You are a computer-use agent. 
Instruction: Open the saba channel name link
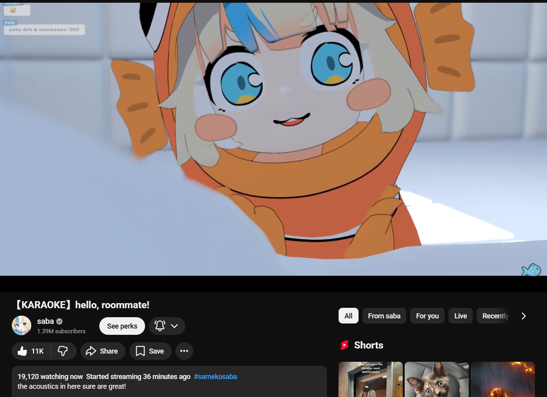[x=45, y=321]
